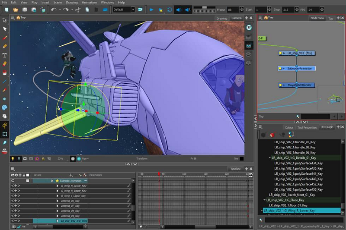Toggle enable state of MayaBatchRender node
This screenshot has height=230, width=346.
281,85
